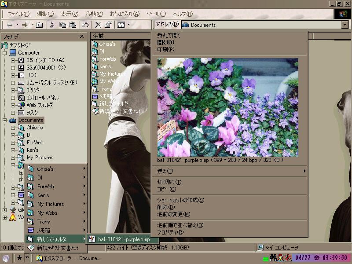
Task: Collapse the Documents tree node
Action: 4,120
